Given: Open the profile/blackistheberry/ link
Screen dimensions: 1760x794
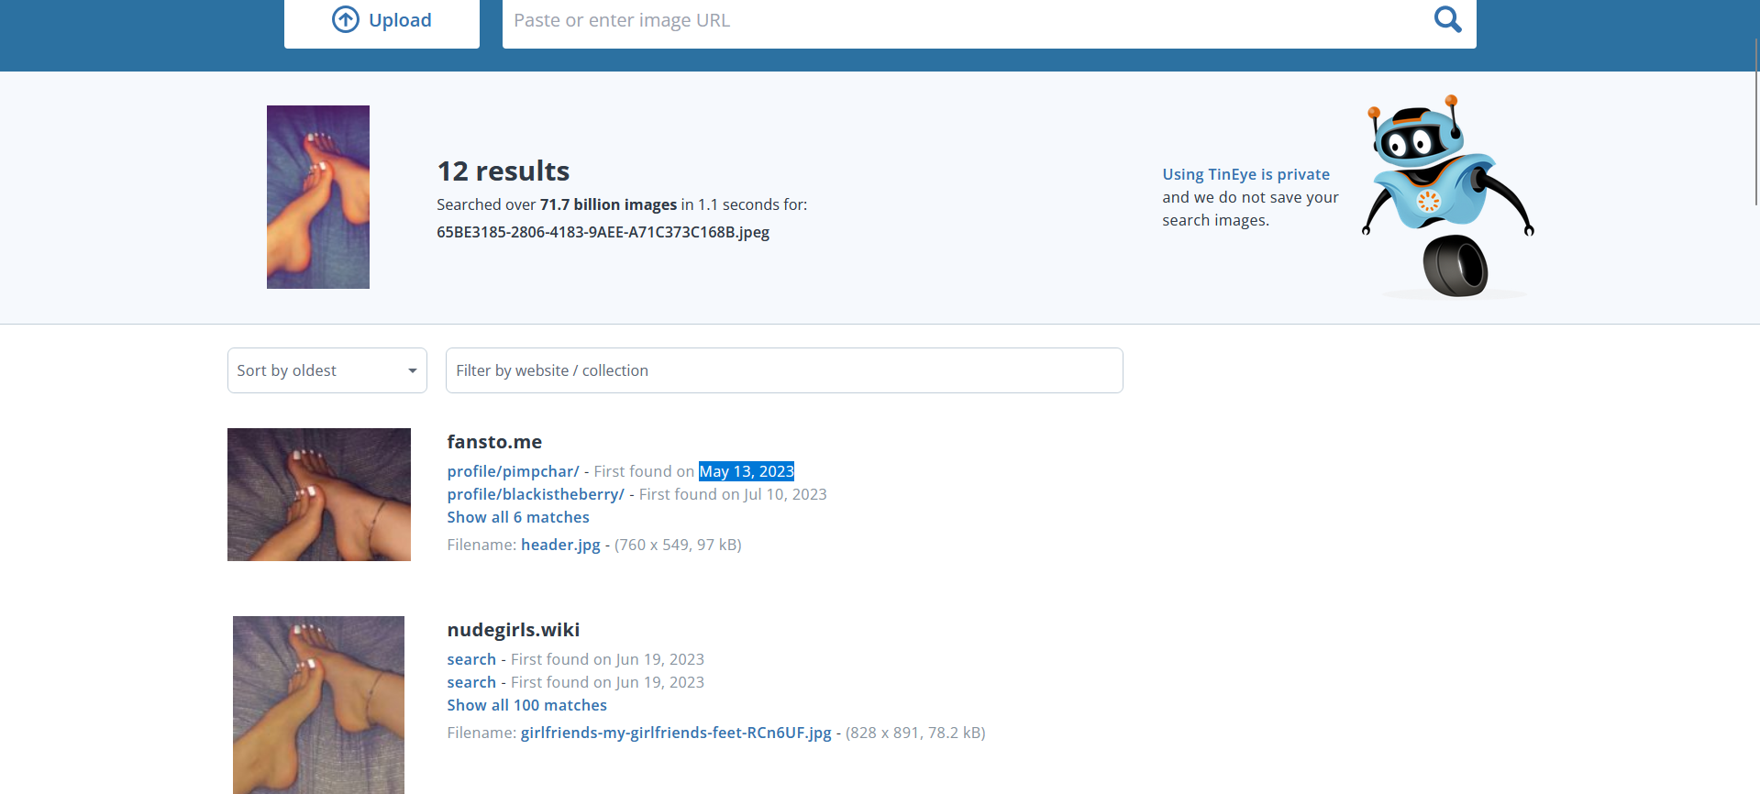Looking at the screenshot, I should pos(536,494).
